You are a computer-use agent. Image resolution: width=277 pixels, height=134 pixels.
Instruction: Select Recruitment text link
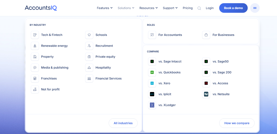point(104,46)
